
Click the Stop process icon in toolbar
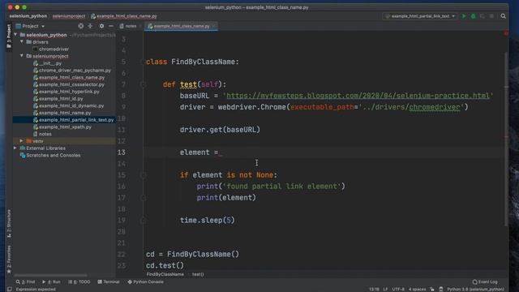(491, 16)
